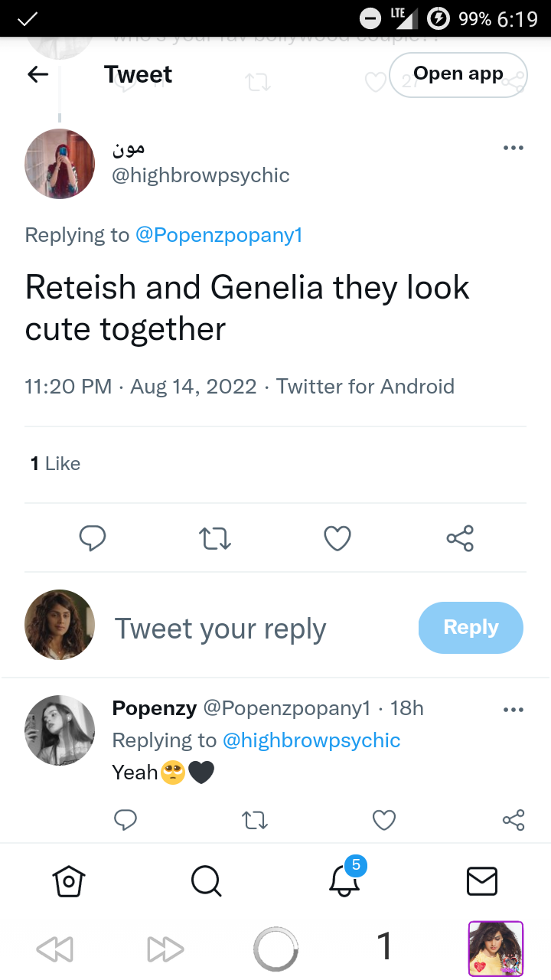Open notifications bell with 5 badge
551x980 pixels.
(x=346, y=877)
